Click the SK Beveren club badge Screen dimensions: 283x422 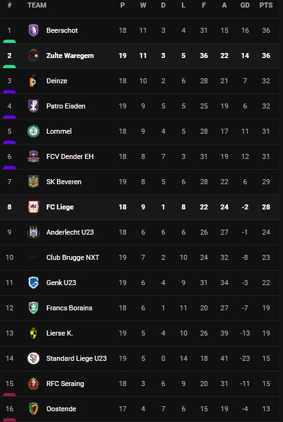point(33,182)
